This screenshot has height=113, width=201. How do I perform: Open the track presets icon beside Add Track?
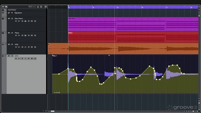(6, 7)
